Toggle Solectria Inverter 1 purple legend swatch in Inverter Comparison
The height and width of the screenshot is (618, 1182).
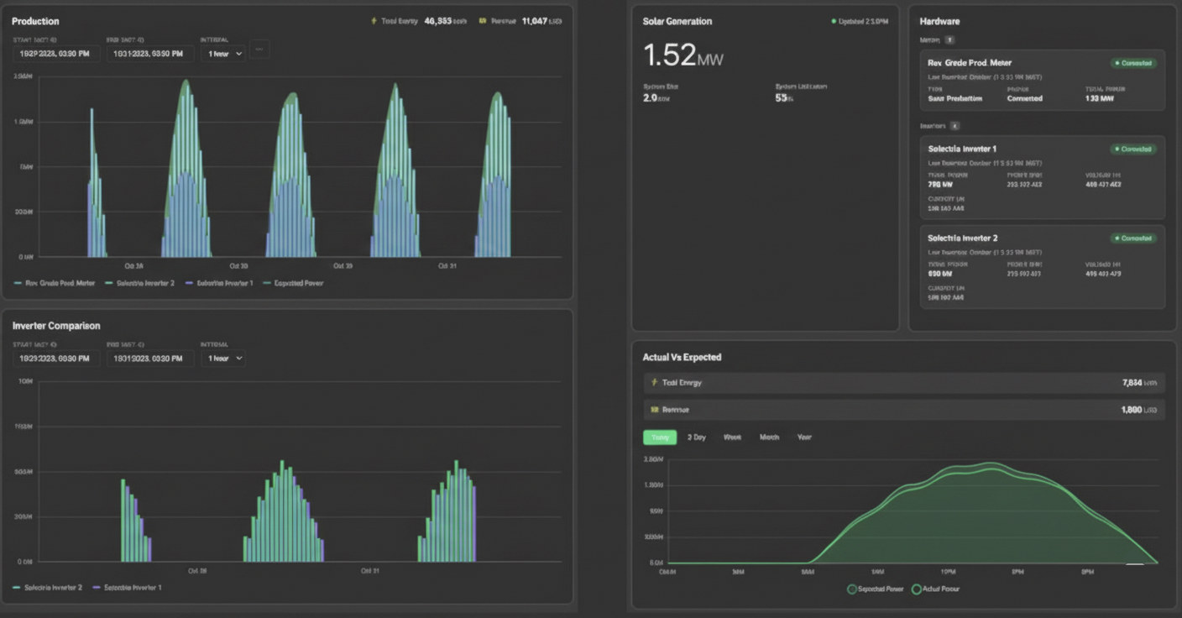pos(97,588)
